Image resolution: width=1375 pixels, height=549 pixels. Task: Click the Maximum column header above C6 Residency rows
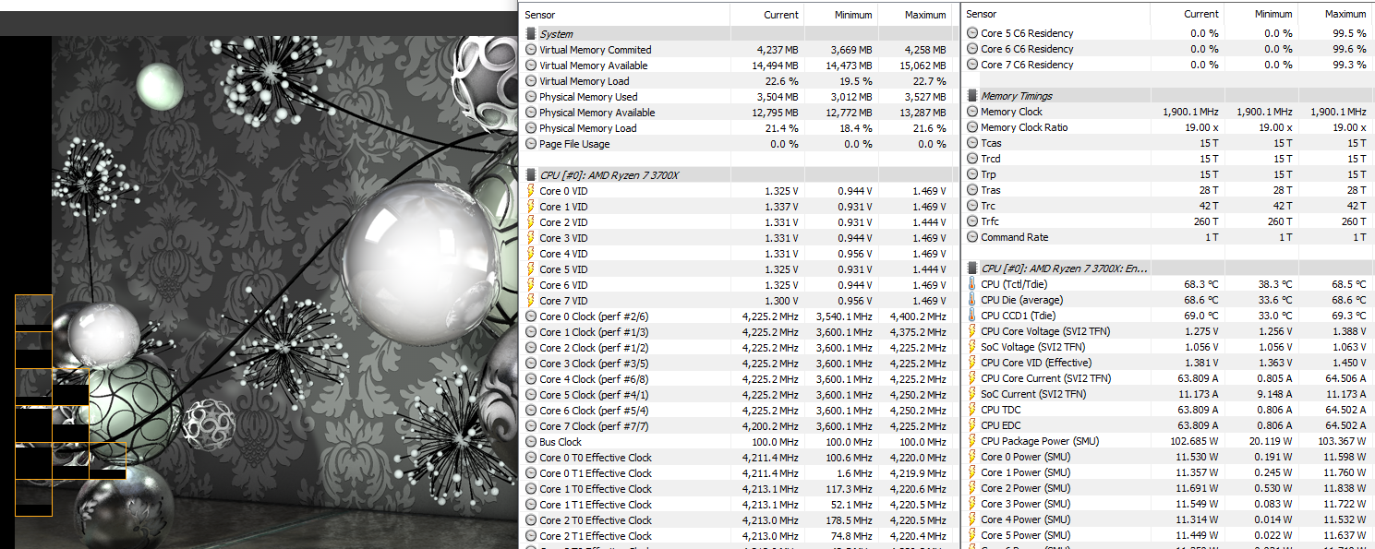pos(1335,14)
